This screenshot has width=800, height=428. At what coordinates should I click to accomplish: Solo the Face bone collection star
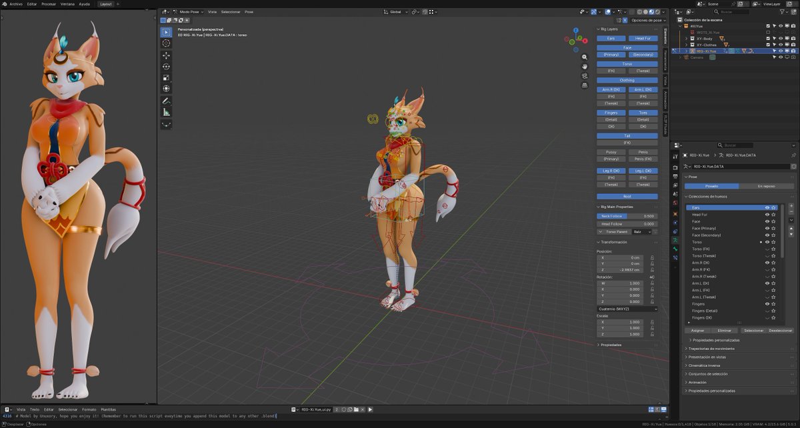(773, 221)
